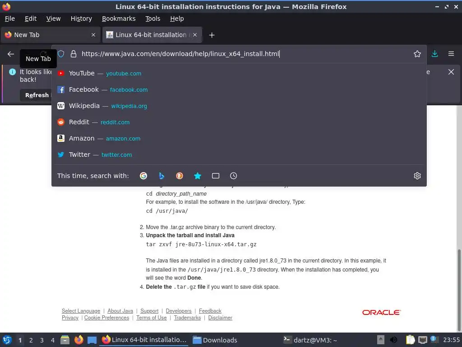Launch Firefox from taskbar quicklaunch icon
Image resolution: width=462 pixels, height=347 pixels.
click(x=79, y=340)
